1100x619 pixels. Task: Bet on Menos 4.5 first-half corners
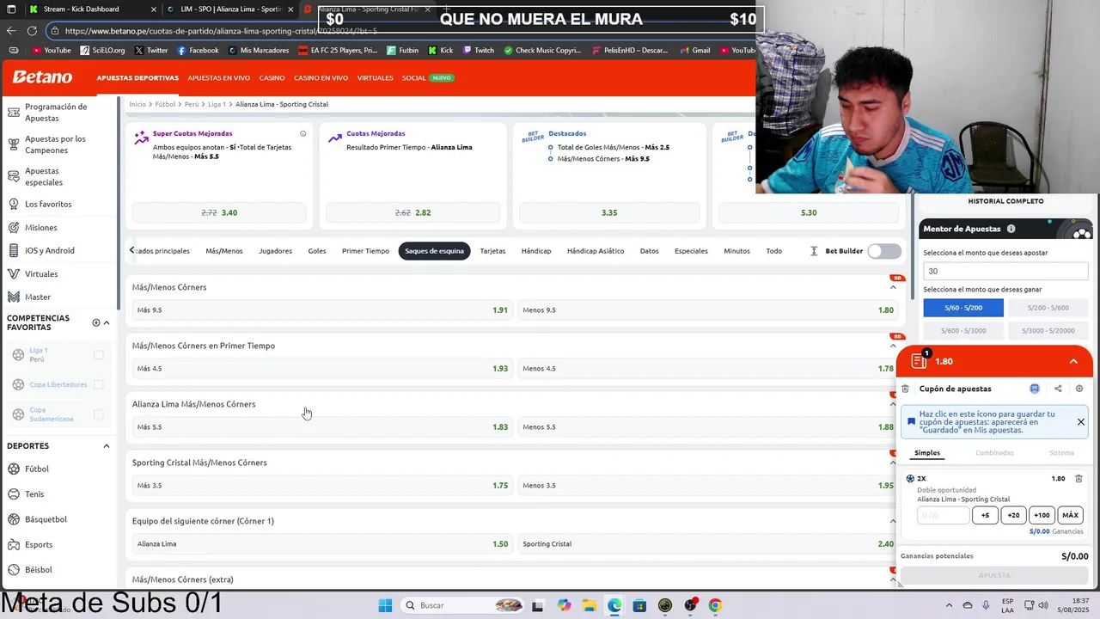(x=708, y=369)
